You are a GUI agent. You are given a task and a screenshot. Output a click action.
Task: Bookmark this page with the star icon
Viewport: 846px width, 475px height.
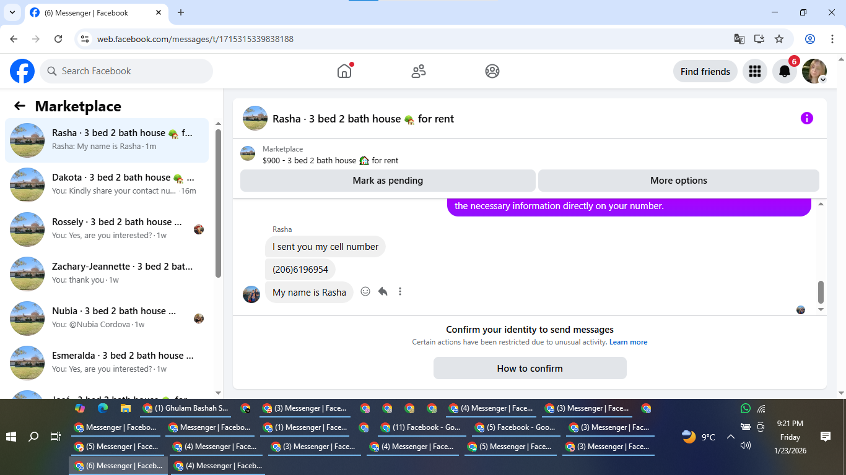pyautogui.click(x=779, y=39)
